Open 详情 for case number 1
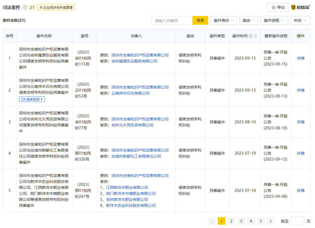The height and width of the screenshot is (228, 315). tap(301, 58)
